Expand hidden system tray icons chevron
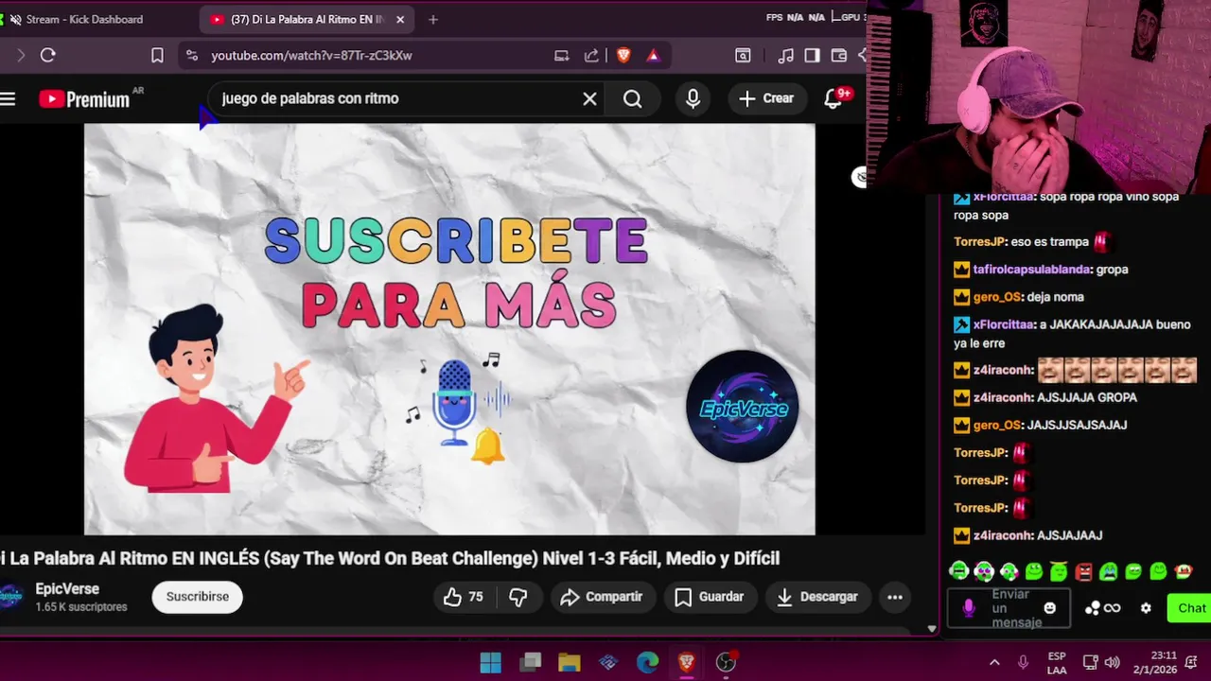 click(994, 662)
